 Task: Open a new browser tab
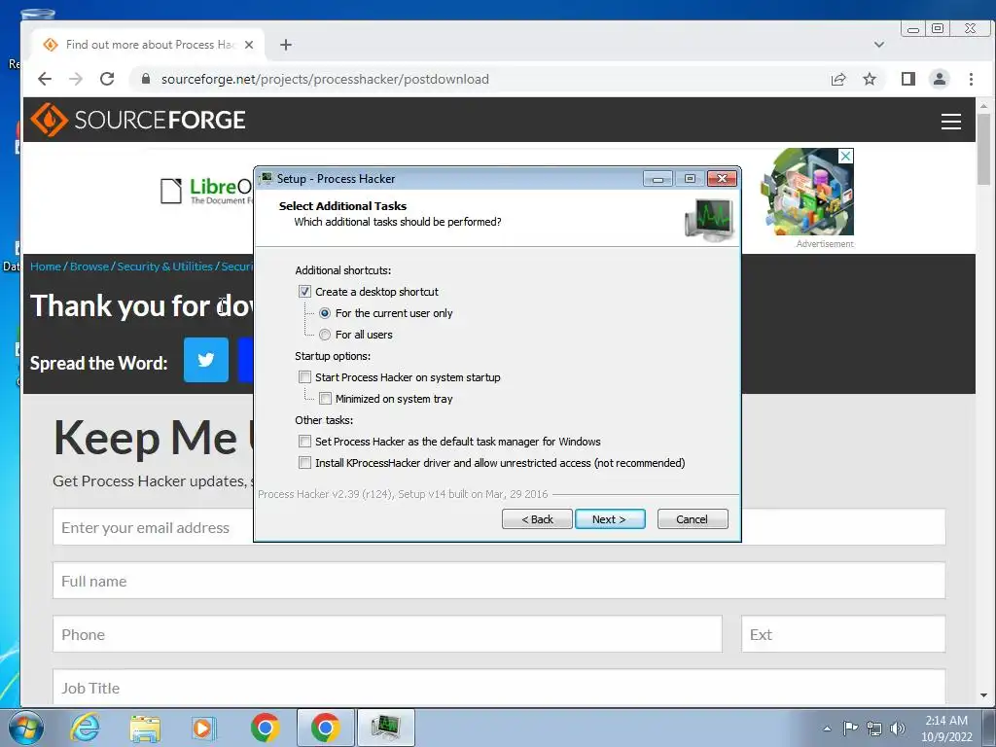pos(286,45)
